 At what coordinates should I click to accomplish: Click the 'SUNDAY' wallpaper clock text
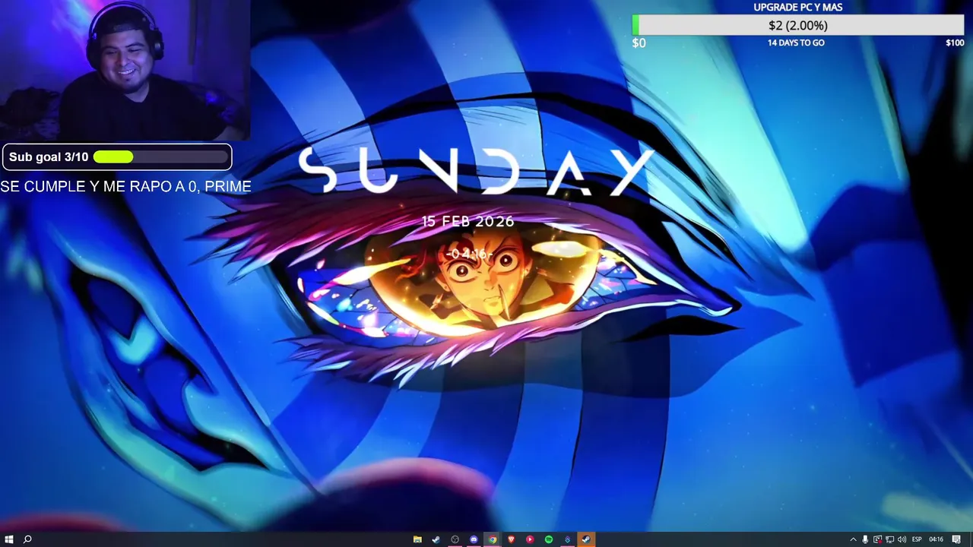(476, 171)
